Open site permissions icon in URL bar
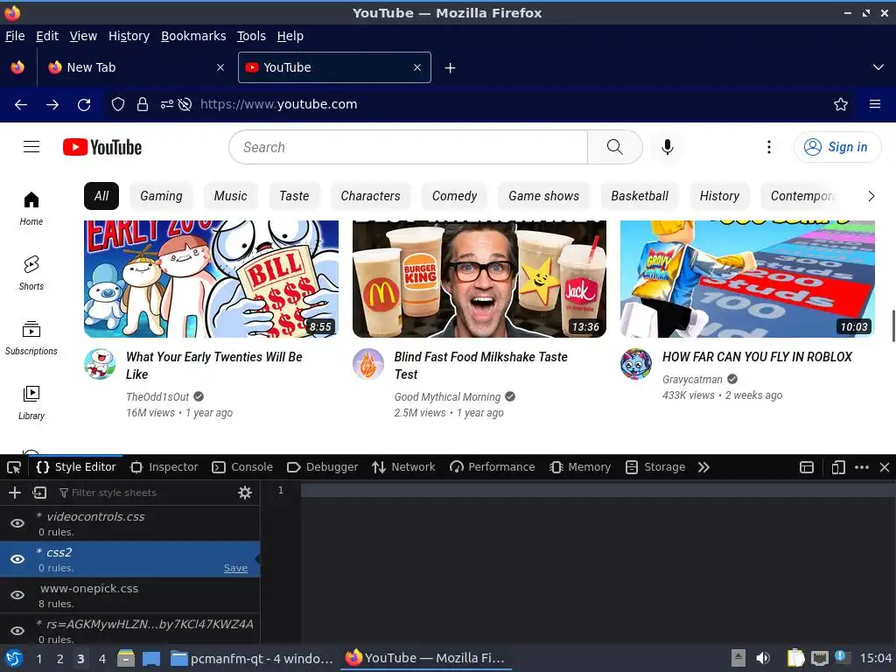 click(x=167, y=104)
